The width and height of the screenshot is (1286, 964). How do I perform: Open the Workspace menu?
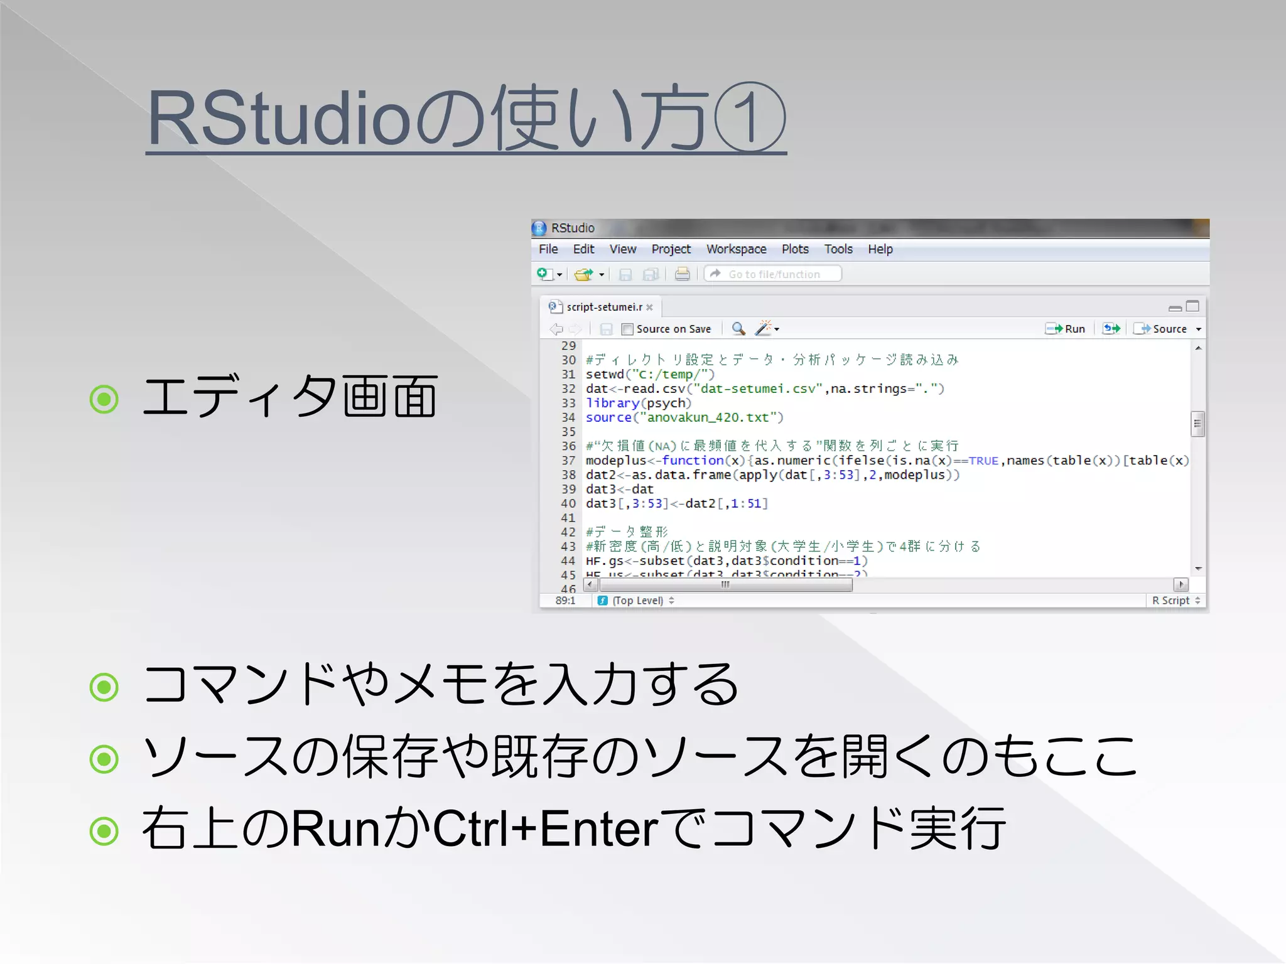click(736, 249)
